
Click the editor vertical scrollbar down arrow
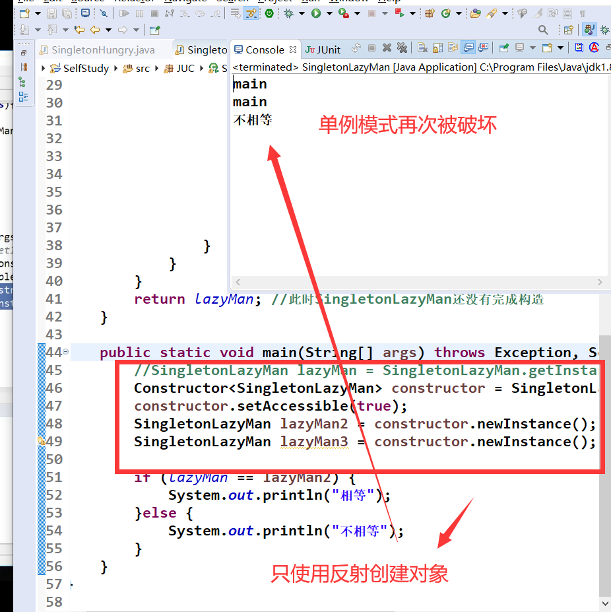click(604, 603)
